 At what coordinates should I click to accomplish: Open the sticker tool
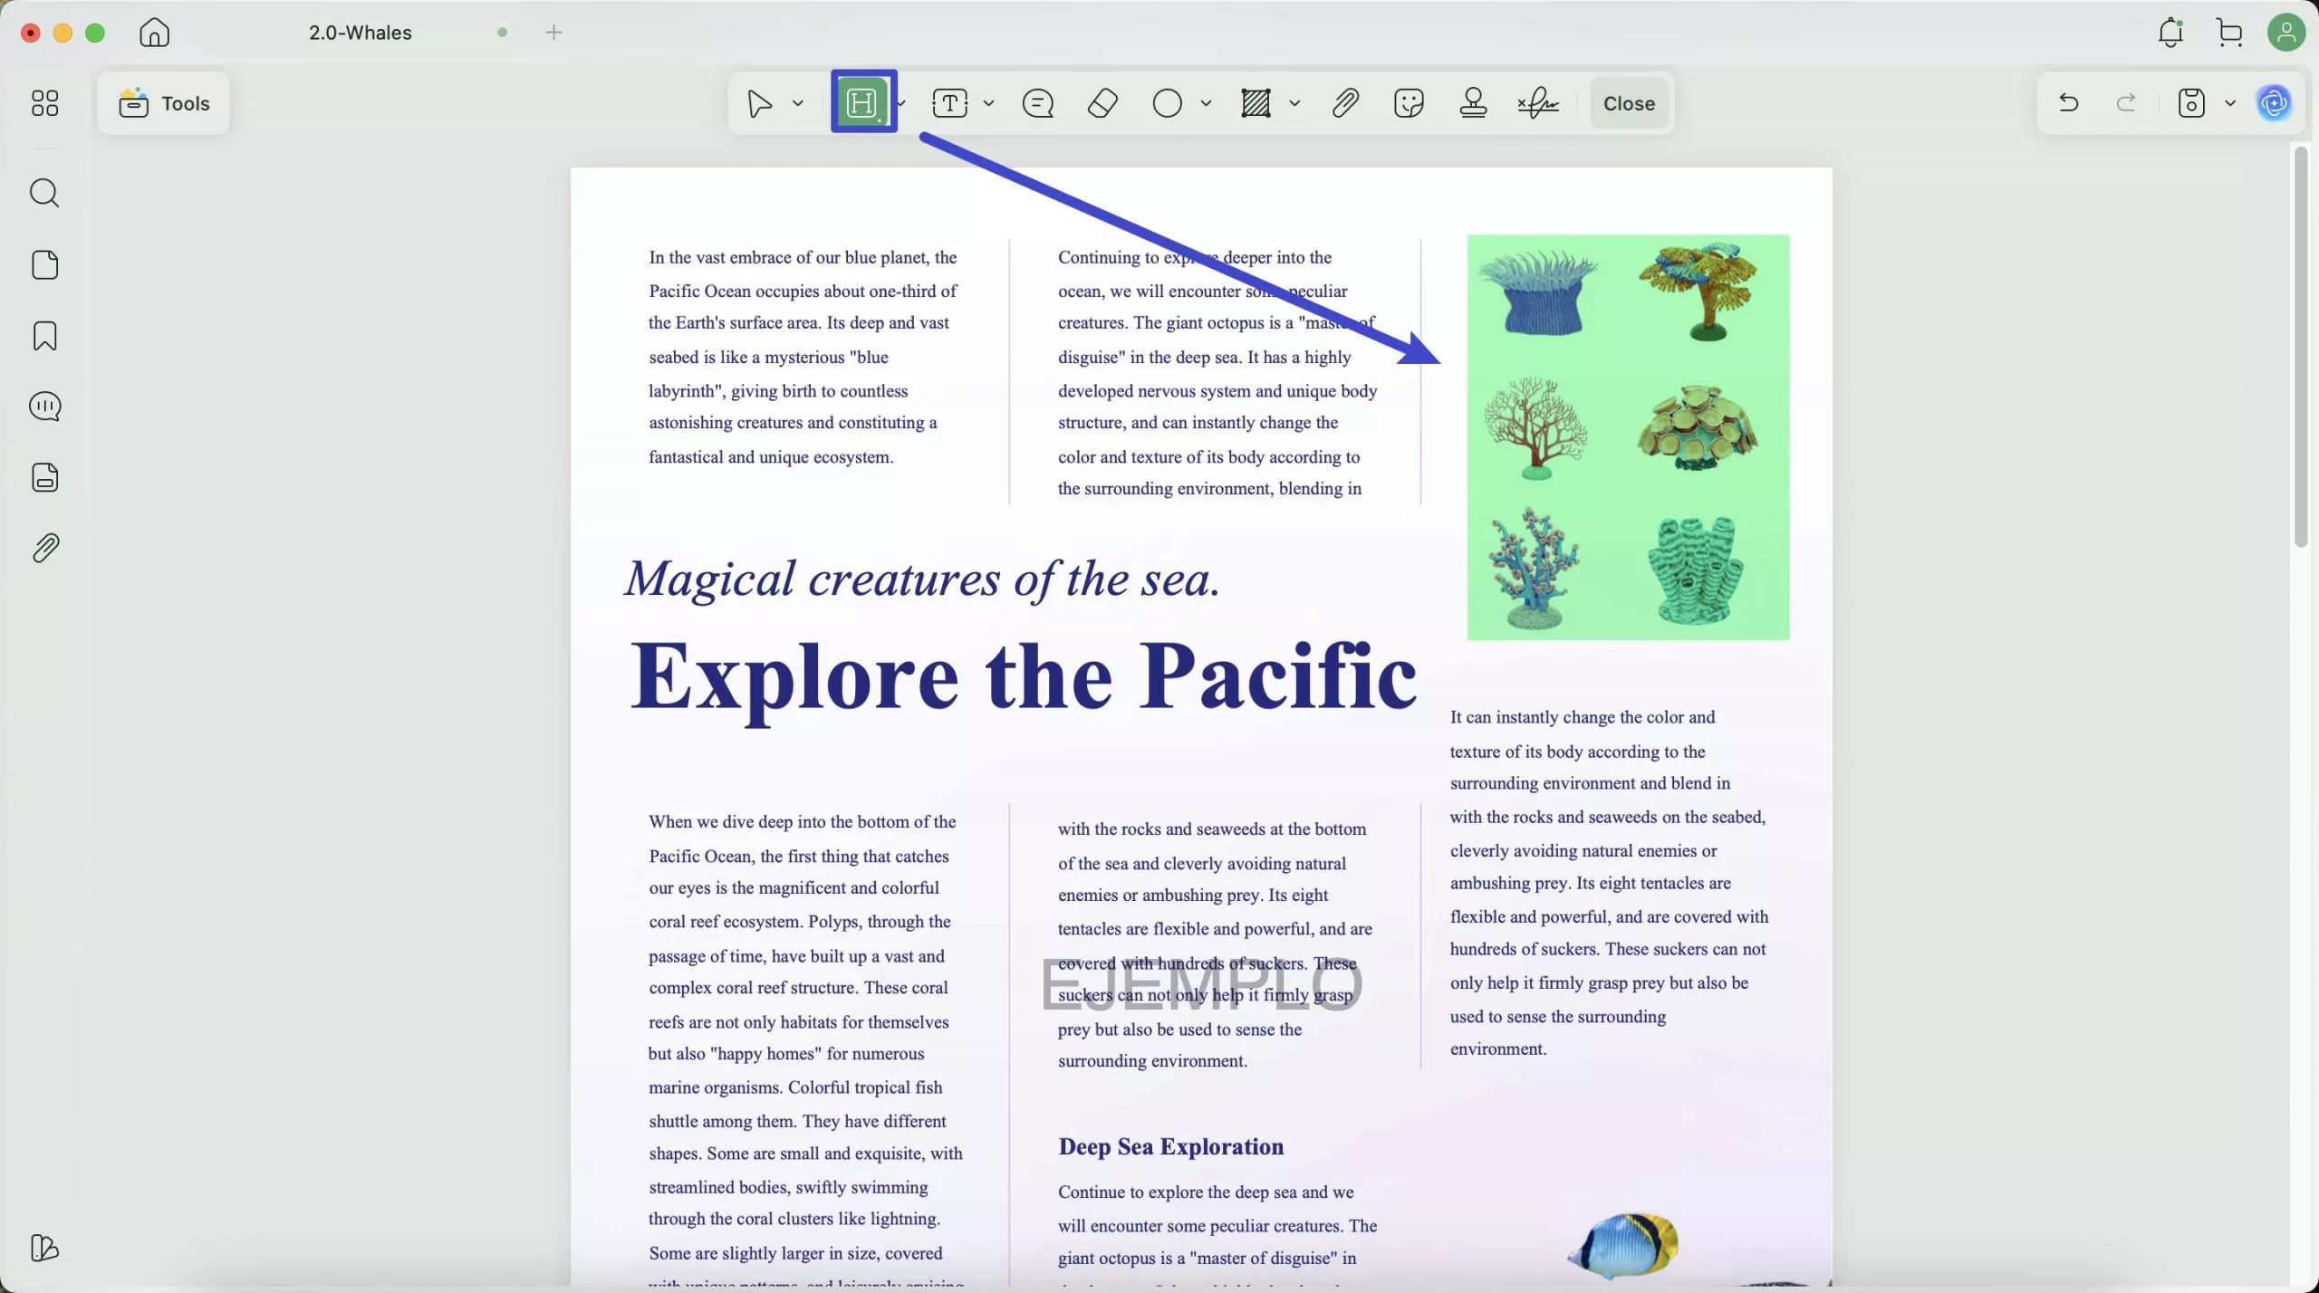coord(1409,103)
